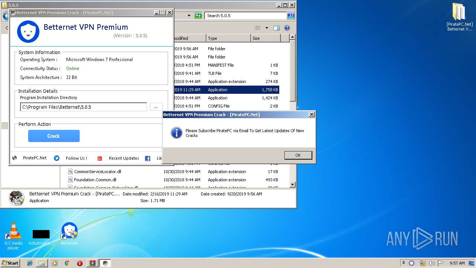This screenshot has width=476, height=268.
Task: Click the VLC media player desktop shortcut
Action: pos(13,236)
